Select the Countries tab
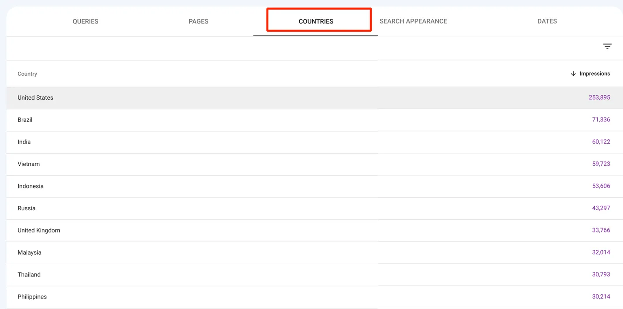This screenshot has width=623, height=309. point(316,21)
